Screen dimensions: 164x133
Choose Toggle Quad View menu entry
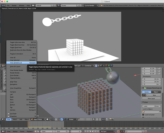tap(22, 47)
